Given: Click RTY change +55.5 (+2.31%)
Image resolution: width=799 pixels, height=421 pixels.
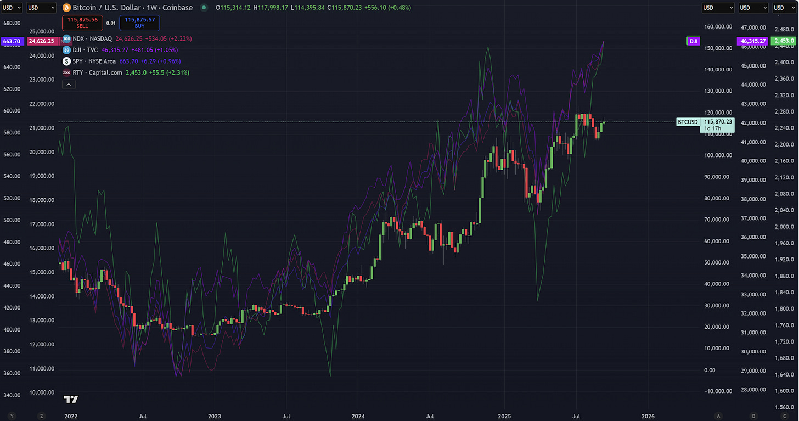Looking at the screenshot, I should 168,72.
